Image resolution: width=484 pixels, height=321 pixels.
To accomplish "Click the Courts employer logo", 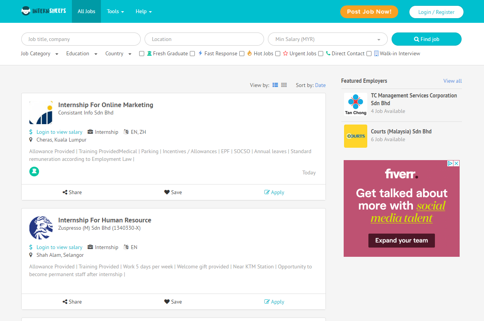I will pos(356,136).
